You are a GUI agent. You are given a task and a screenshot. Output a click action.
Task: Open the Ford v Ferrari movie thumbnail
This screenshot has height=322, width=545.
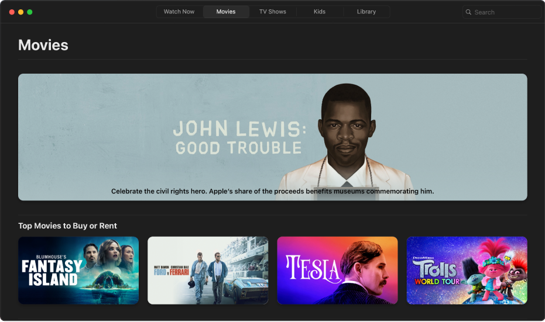click(x=208, y=271)
